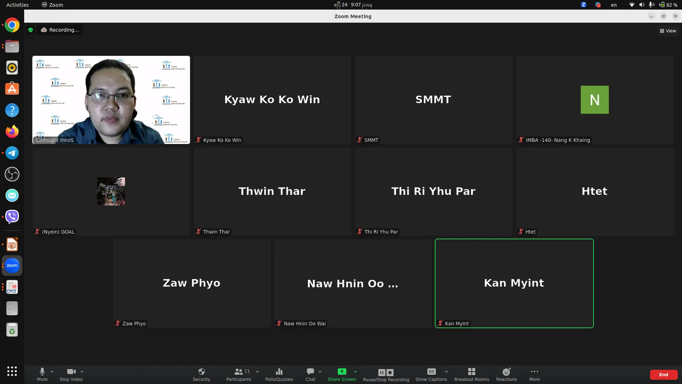The height and width of the screenshot is (384, 682).
Task: Pause the recording
Action: [382, 372]
